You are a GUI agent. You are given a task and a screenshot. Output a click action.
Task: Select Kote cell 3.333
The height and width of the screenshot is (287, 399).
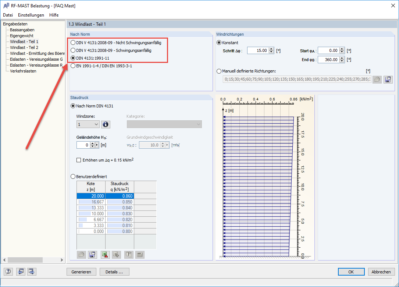[x=91, y=226]
